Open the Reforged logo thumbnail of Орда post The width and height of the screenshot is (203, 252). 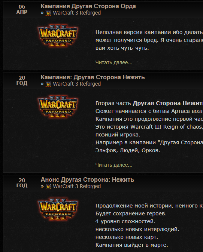(58, 36)
